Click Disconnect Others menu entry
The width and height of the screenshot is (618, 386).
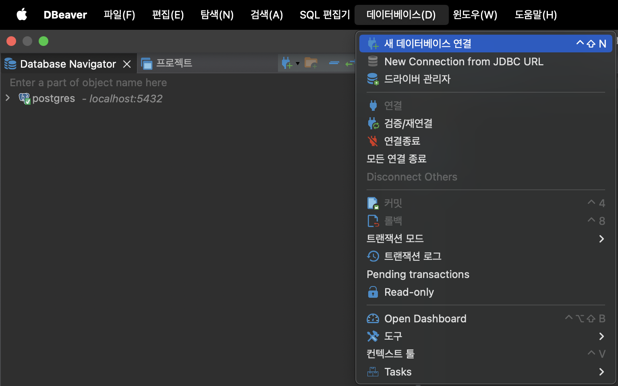tap(485, 177)
